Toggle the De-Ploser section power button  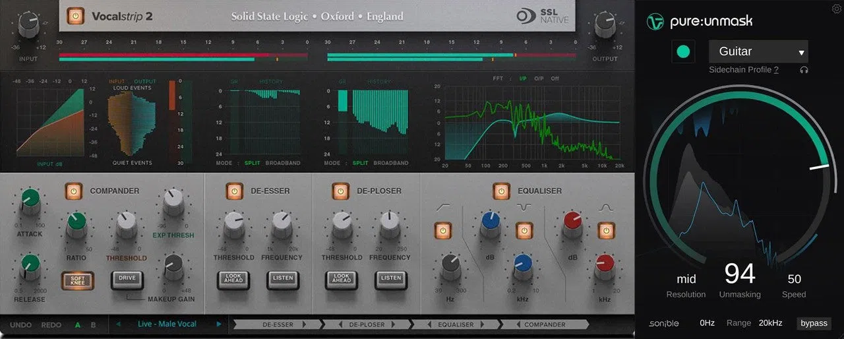point(340,191)
